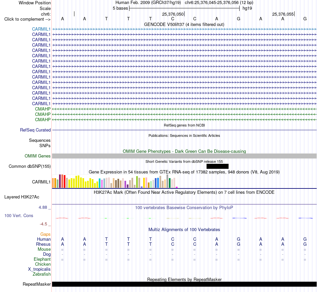Click the 25,376,050 ruler coordinate
Screen dimensions: 317x292
click(173, 14)
